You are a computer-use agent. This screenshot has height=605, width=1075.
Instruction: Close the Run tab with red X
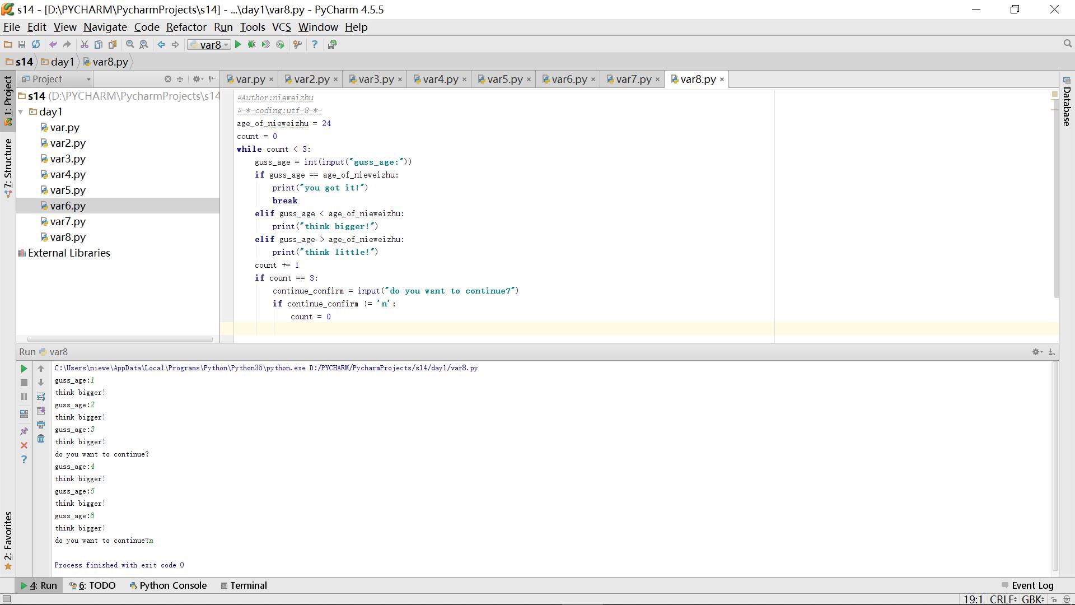24,445
